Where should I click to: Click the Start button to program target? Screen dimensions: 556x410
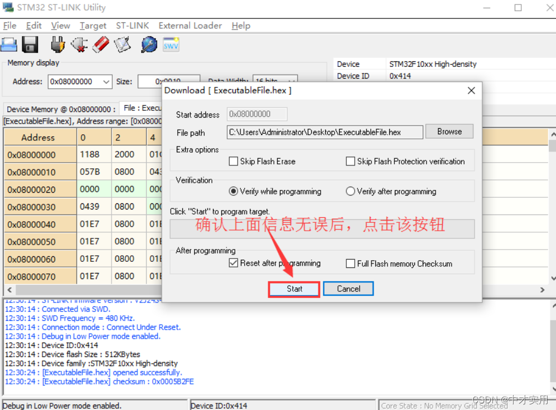point(294,289)
